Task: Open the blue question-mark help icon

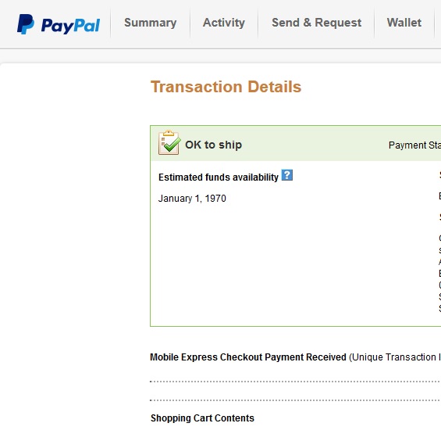Action: tap(287, 175)
